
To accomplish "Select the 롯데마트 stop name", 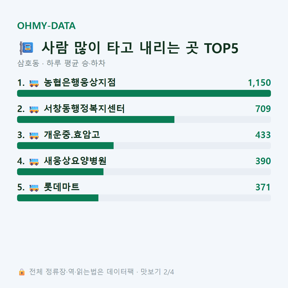I will point(62,187).
